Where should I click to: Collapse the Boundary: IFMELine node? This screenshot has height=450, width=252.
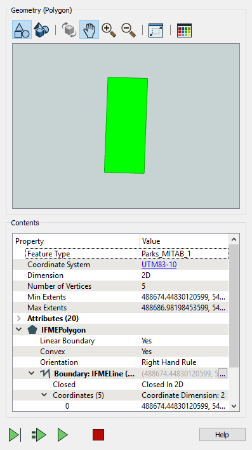click(x=32, y=373)
